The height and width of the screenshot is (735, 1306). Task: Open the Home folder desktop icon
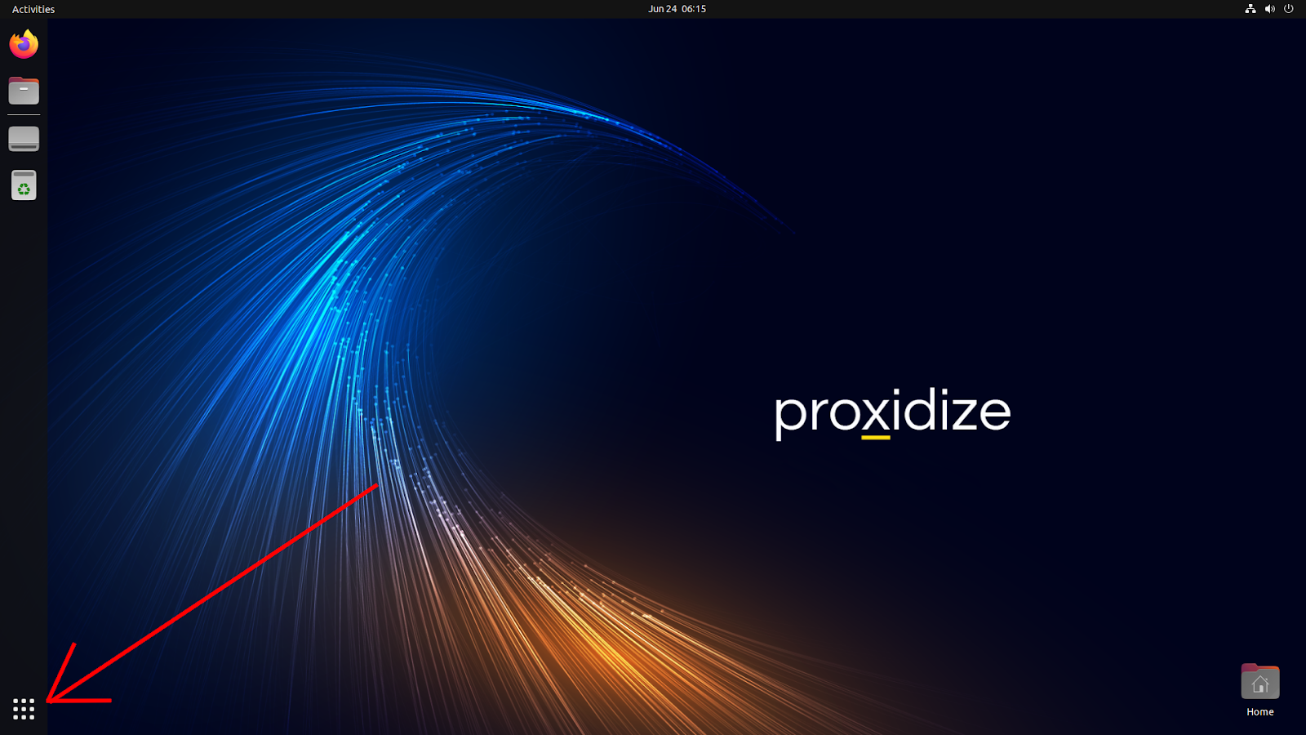click(x=1260, y=682)
